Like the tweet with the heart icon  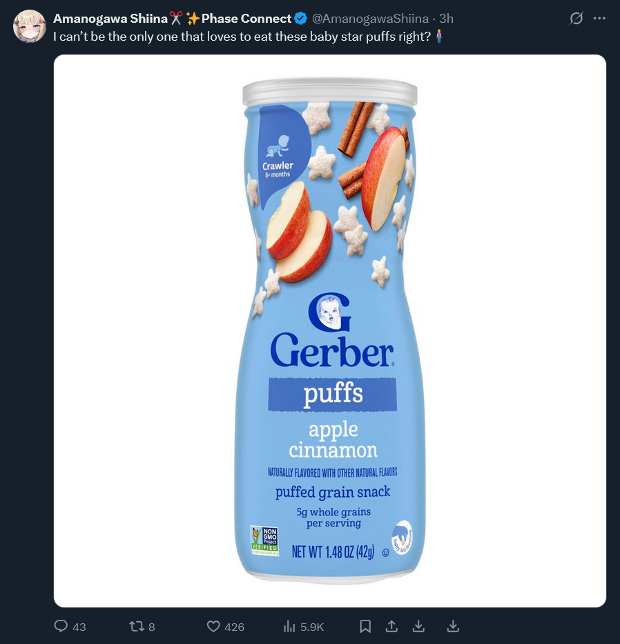(213, 626)
